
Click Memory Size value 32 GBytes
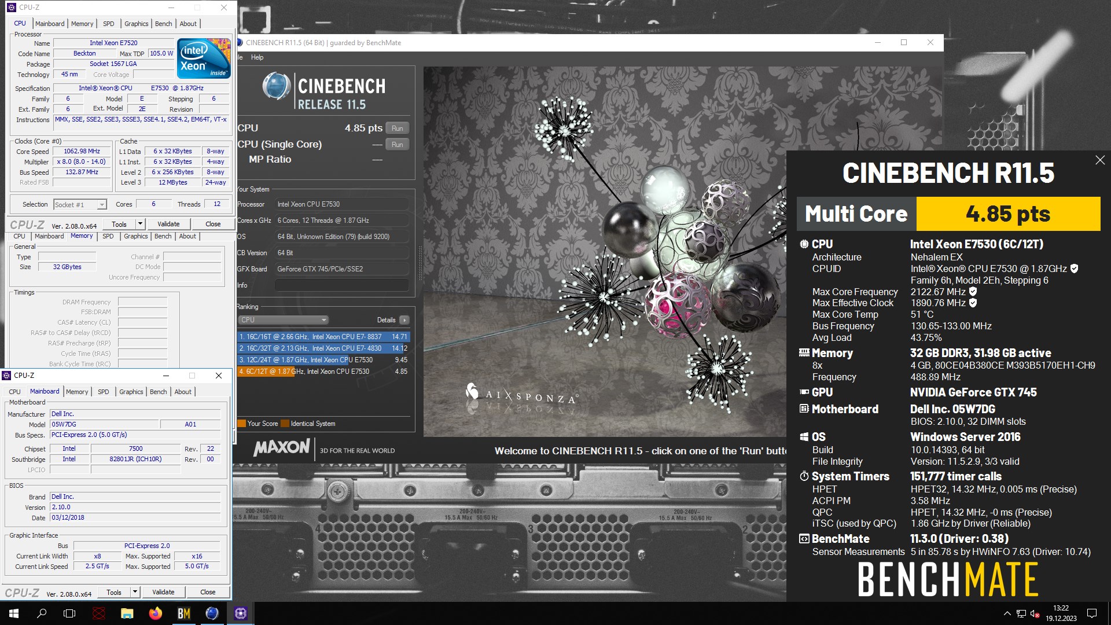[x=67, y=267]
